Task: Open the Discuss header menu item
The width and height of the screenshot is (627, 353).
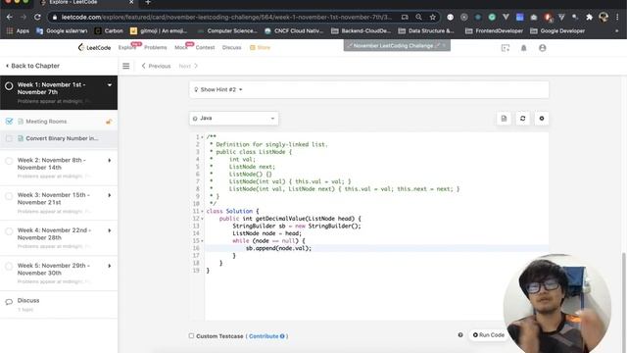Action: coord(231,48)
